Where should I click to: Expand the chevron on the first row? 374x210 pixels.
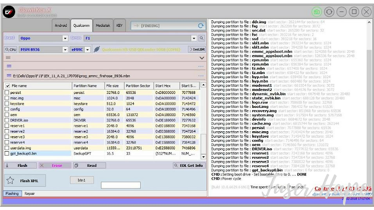point(202,58)
